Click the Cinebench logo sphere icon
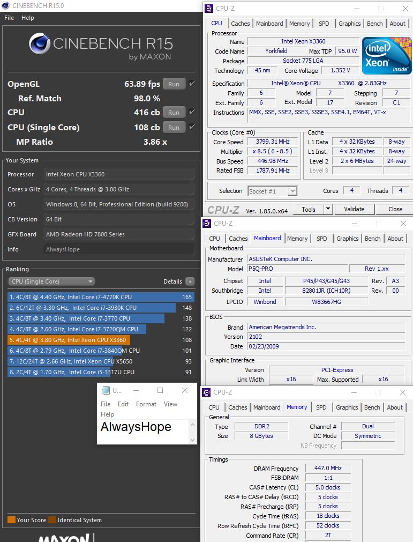 [40, 43]
